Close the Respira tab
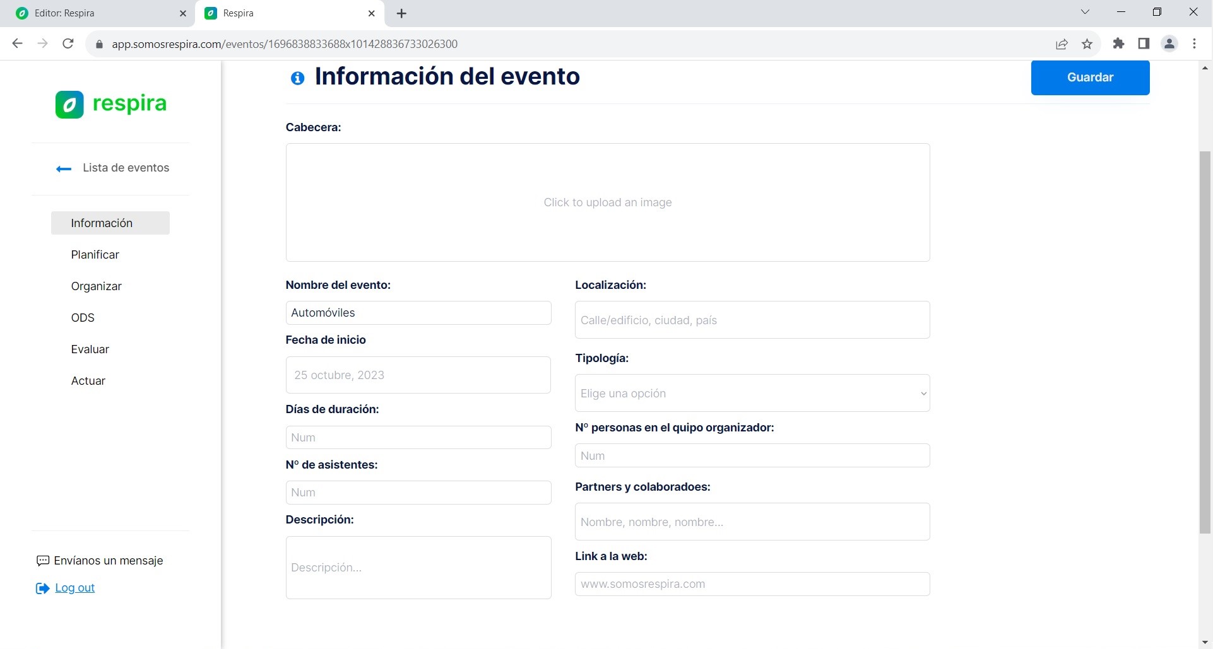This screenshot has width=1213, height=649. (372, 13)
